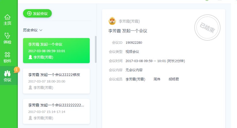Open the 发起一个会议22222修改 meeting card
The image size is (237, 128).
click(56, 81)
